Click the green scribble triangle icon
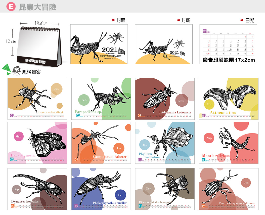The width and height of the screenshot is (265, 215). pos(7,69)
